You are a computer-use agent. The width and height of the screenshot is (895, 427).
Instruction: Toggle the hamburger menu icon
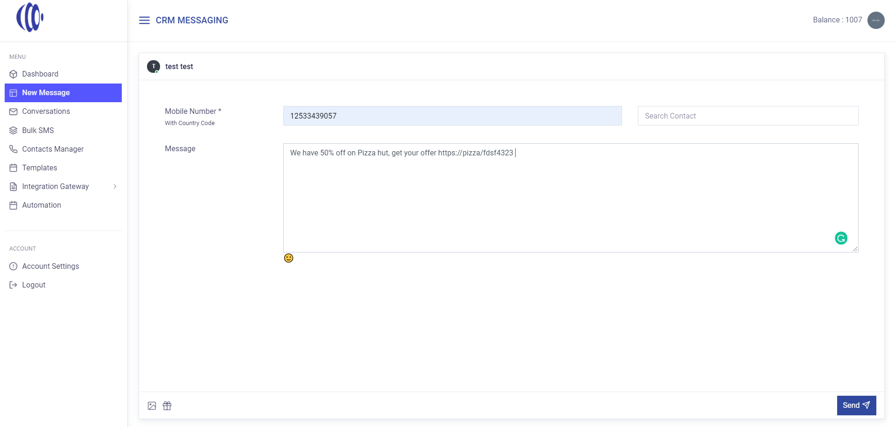(x=144, y=20)
